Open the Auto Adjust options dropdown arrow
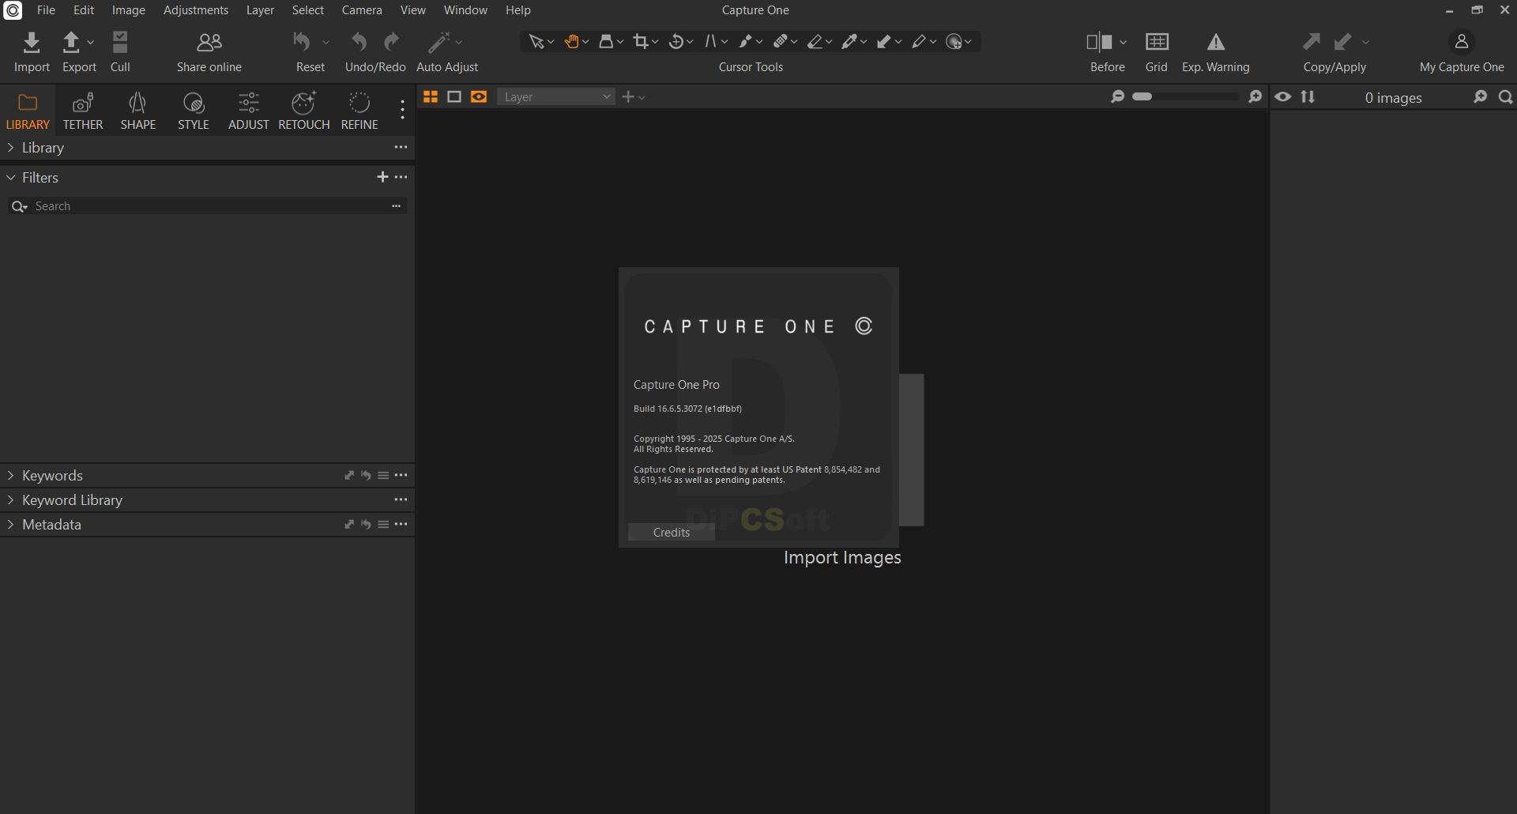 tap(459, 42)
